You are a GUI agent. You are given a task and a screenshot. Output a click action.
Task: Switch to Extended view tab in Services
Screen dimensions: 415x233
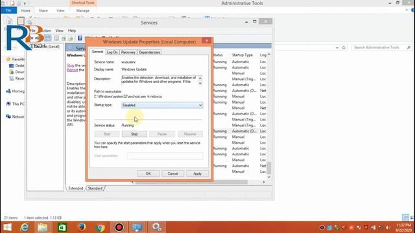[x=76, y=188]
